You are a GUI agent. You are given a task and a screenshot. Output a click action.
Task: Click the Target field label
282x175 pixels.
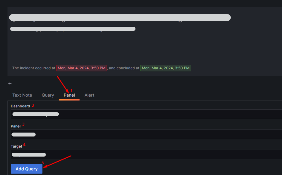click(16, 146)
